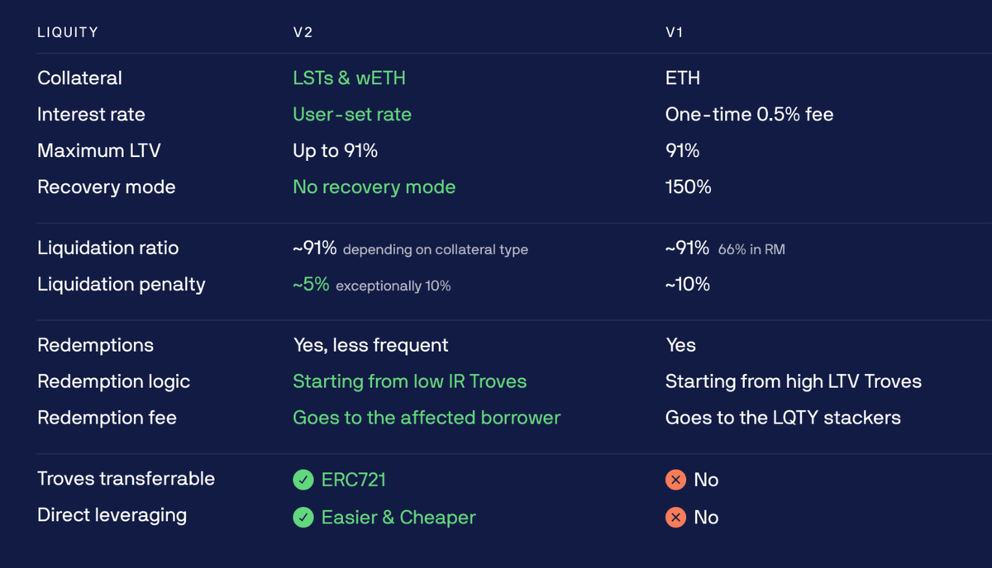Click green checkmark beside Easier & Cheaper

point(303,518)
